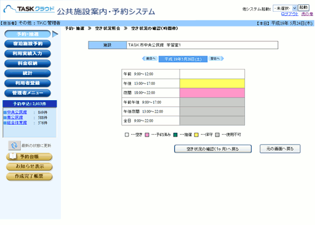Click the gray 午後夜間 13:00~22:00 slot
The width and height of the screenshot is (315, 225).
212,111
